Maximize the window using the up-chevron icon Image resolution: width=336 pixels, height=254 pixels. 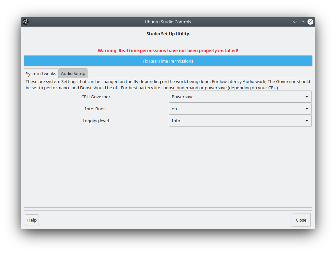point(302,22)
